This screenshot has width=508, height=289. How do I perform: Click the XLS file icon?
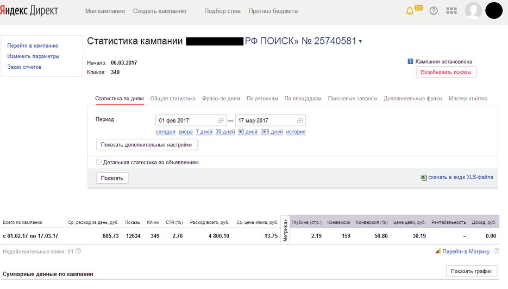(x=423, y=177)
